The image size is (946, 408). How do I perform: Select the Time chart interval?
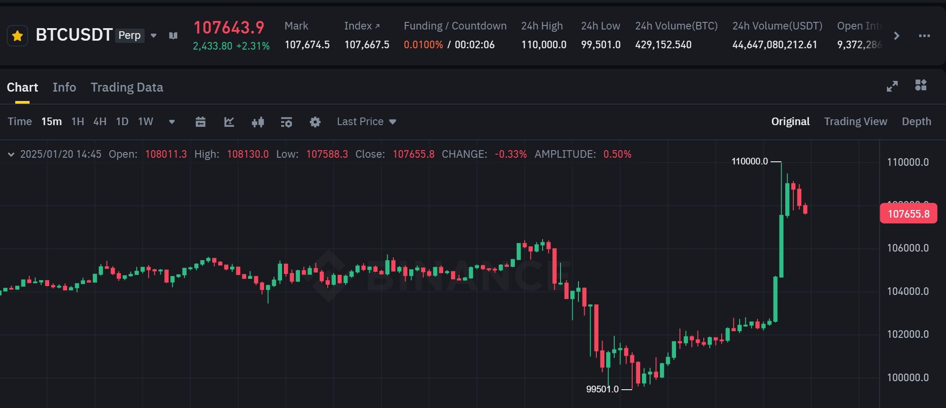coord(20,122)
